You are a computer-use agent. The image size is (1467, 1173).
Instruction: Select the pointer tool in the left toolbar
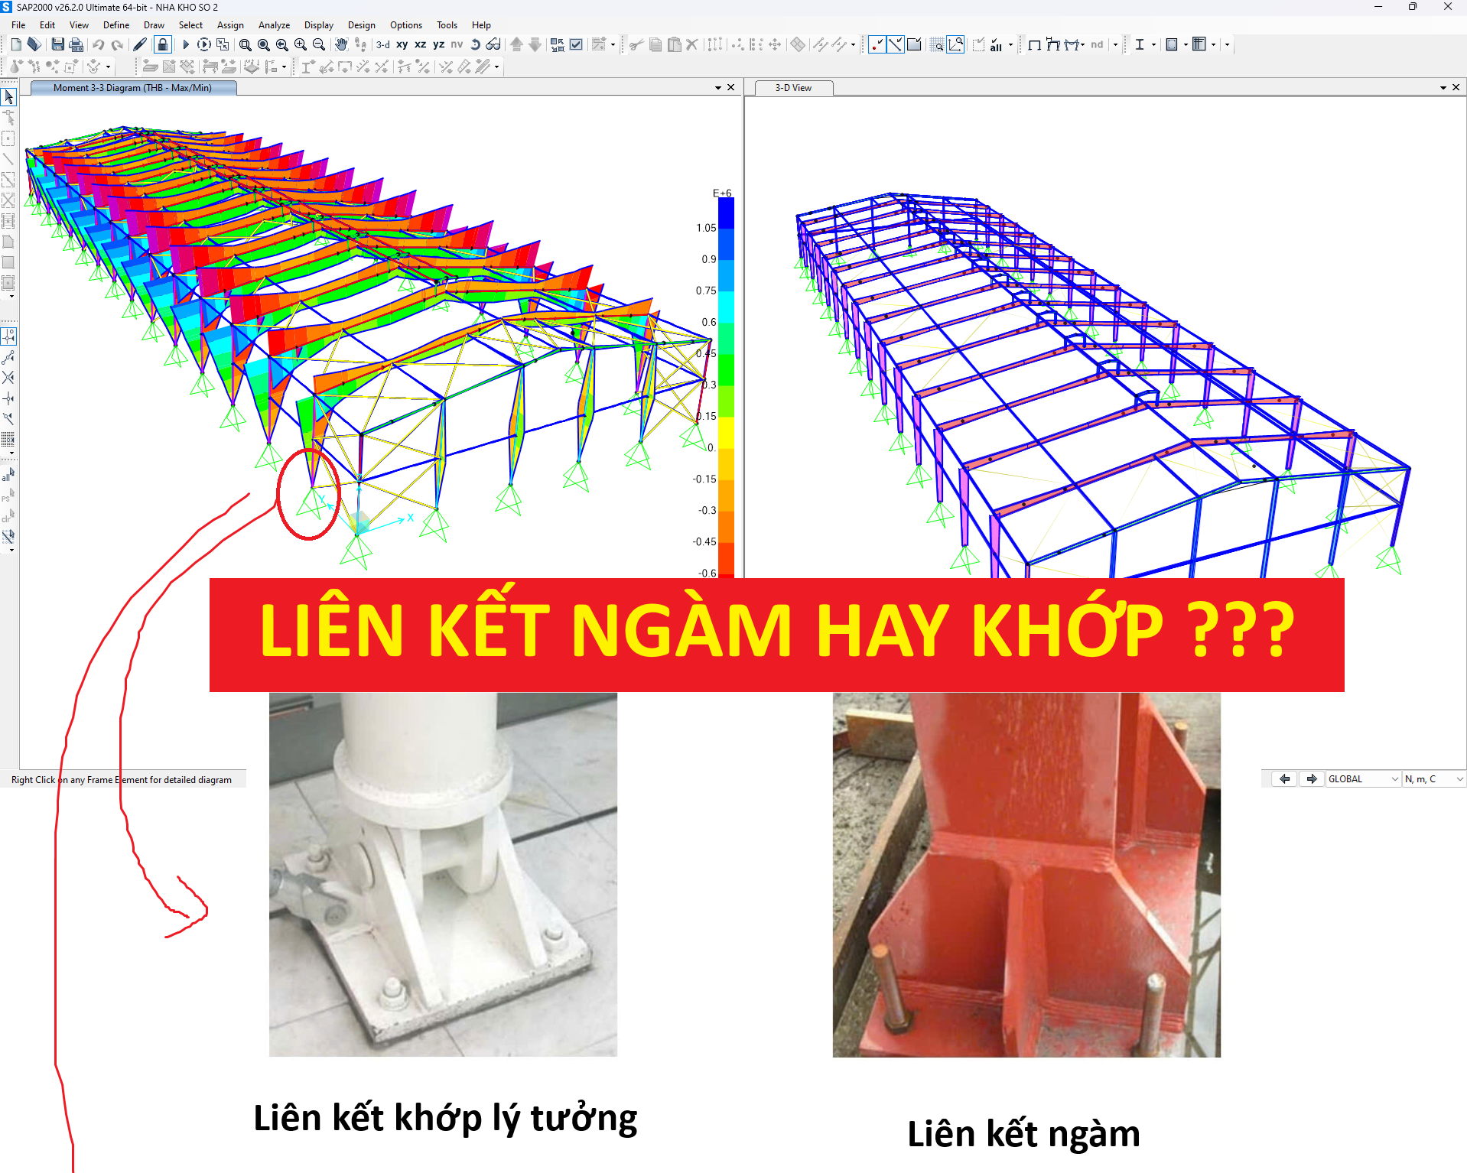(x=8, y=97)
